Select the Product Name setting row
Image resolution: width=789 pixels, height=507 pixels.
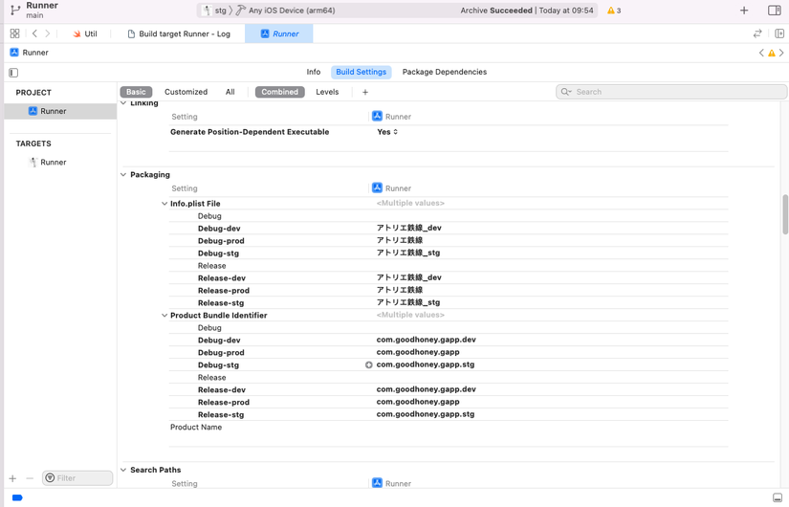point(449,427)
